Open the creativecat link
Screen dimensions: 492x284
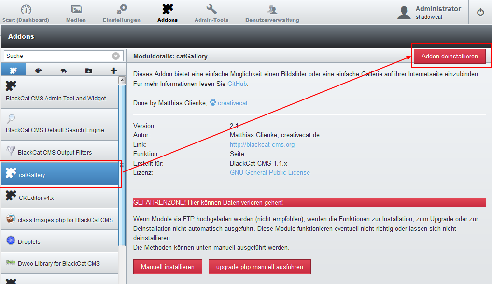[x=233, y=103]
